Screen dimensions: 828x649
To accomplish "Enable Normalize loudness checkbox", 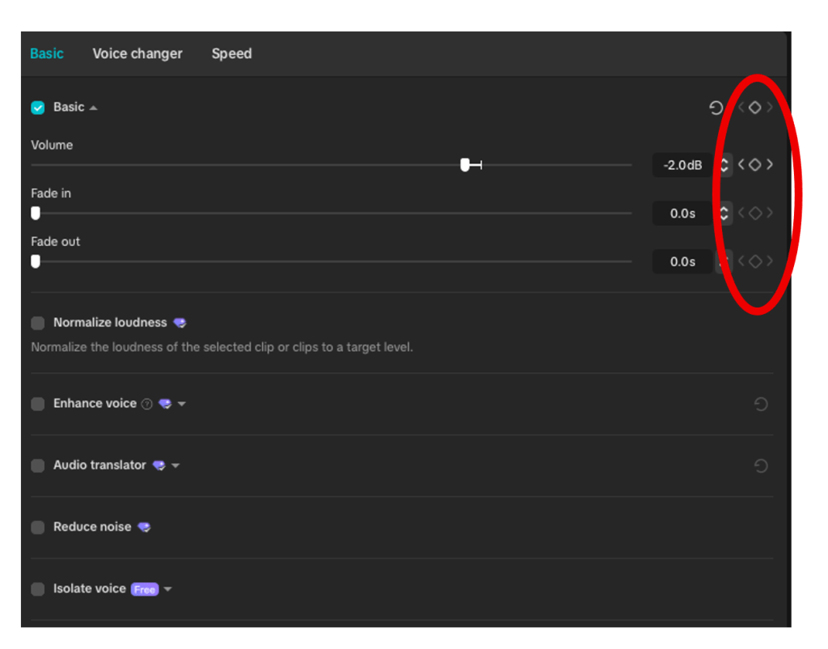I will [38, 323].
